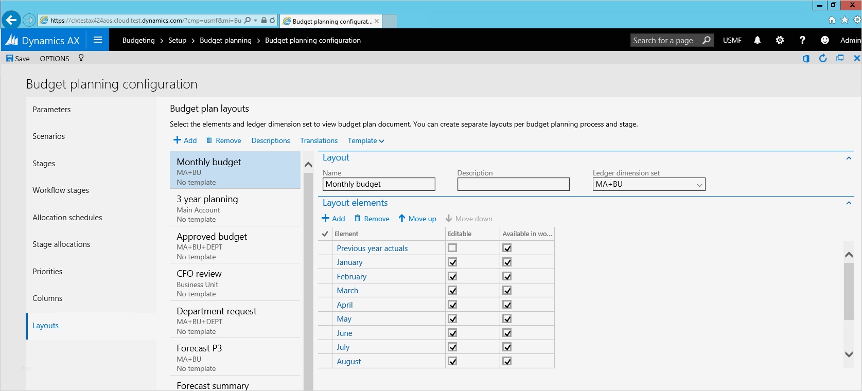Viewport: 862px width, 391px height.
Task: Toggle Available in worksheet for April
Action: [507, 305]
